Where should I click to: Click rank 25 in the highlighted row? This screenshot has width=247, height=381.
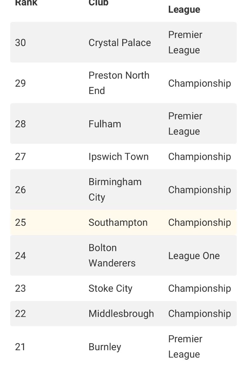point(21,223)
